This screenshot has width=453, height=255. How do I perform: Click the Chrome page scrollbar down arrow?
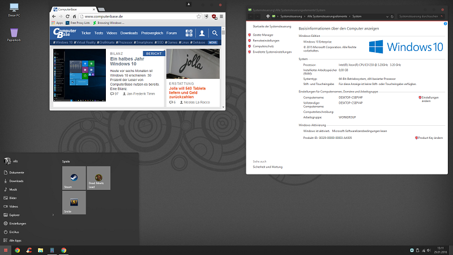coord(223,107)
